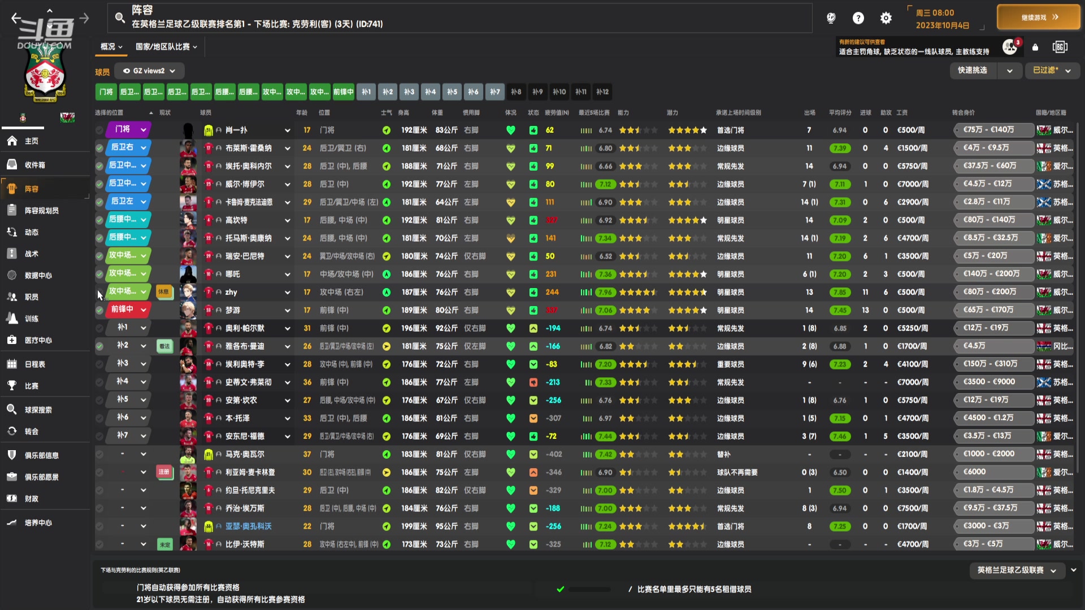Open the world globe icon in top bar

831,18
